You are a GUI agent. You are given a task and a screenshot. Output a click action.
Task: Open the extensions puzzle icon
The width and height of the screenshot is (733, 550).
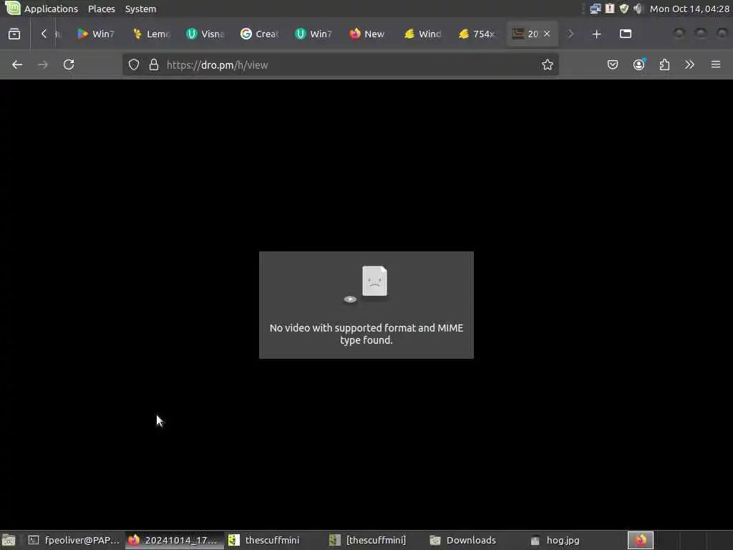(x=664, y=64)
